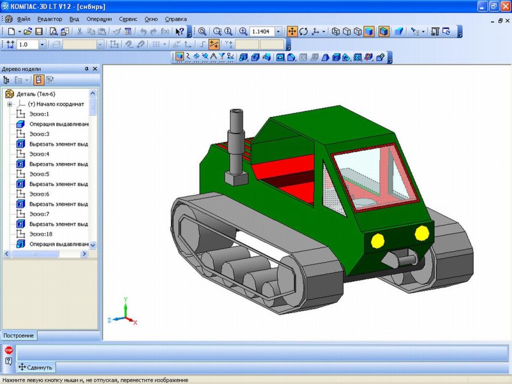Open the zoom scale 1.1404 dropdown

click(x=280, y=31)
